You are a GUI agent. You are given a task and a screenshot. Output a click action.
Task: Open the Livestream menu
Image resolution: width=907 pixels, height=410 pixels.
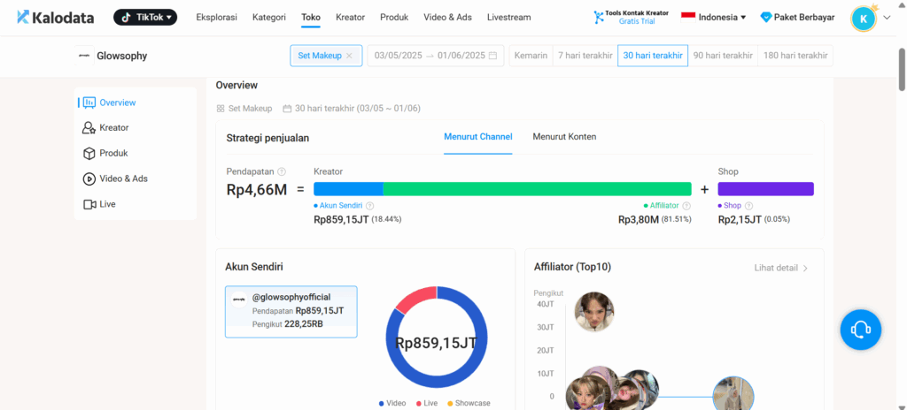[508, 18]
